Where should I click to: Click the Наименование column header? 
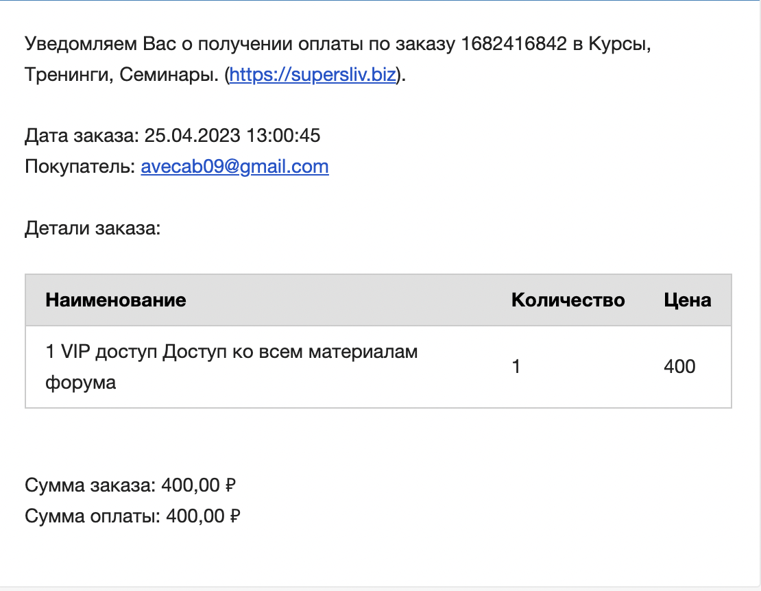coord(115,300)
